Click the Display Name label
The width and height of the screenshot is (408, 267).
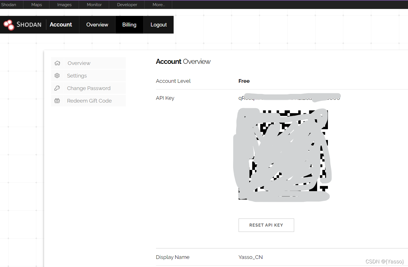pos(173,257)
